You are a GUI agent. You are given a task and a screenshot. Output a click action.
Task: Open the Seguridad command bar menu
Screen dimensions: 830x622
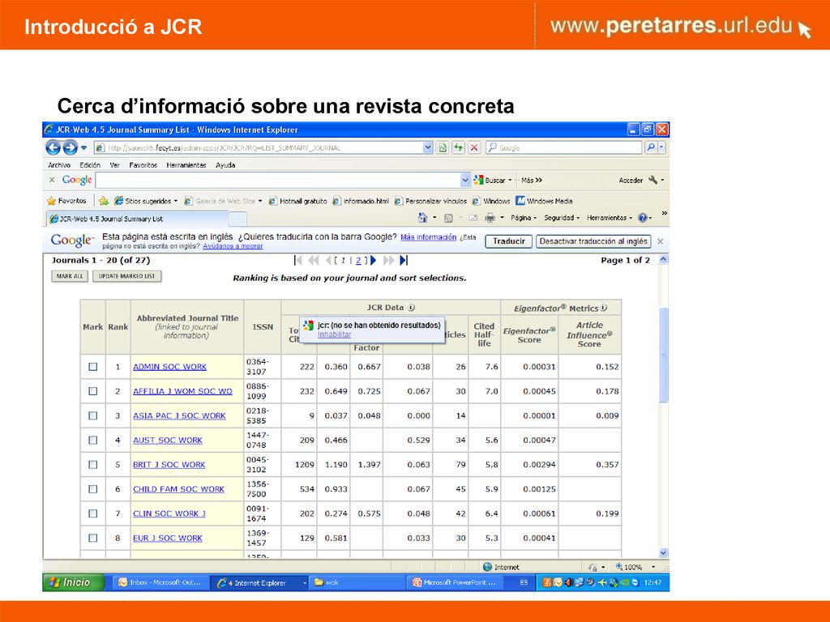(562, 217)
